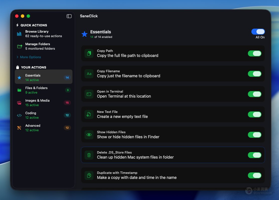Image resolution: width=279 pixels, height=200 pixels.
Task: Switch off Open in Terminal
Action: click(255, 94)
